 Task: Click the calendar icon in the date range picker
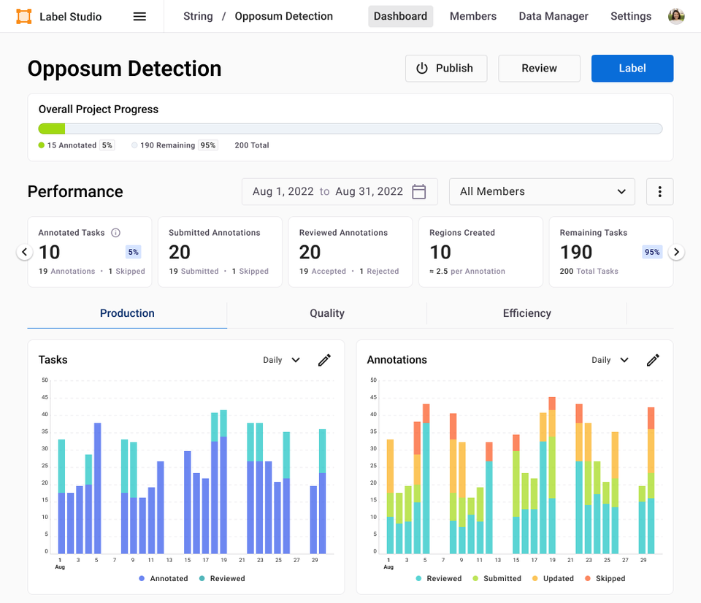(x=418, y=191)
